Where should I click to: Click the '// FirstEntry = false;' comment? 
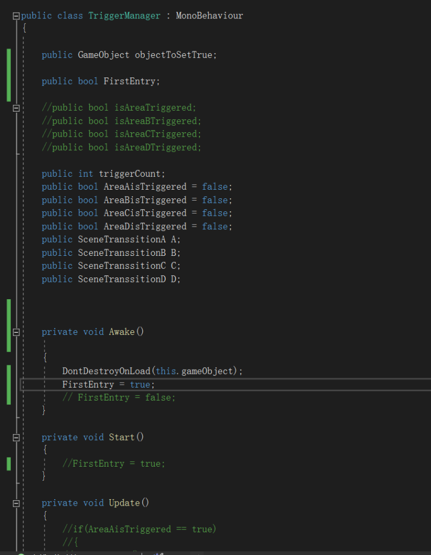point(119,397)
